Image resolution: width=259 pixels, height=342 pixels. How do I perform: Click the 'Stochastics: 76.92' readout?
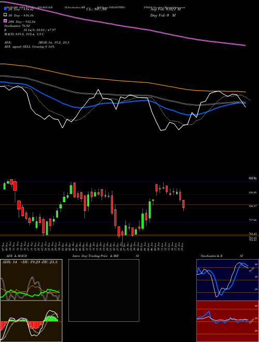tap(17, 26)
